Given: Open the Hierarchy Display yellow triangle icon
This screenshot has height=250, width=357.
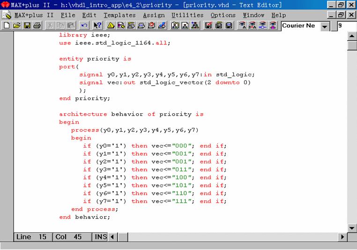Looking at the screenshot, I should 111,25.
